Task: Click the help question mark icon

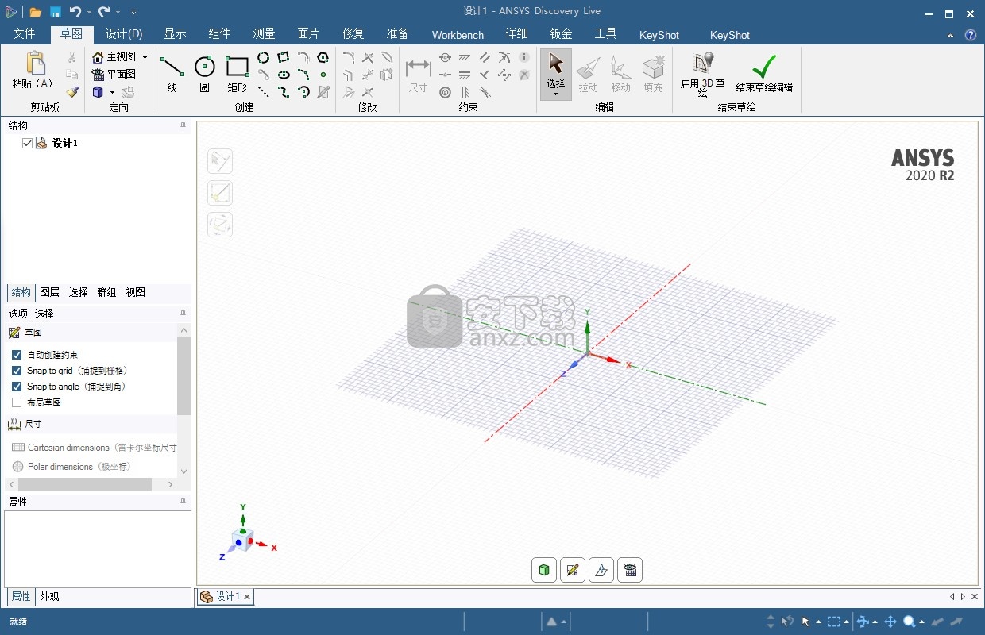Action: pos(970,35)
